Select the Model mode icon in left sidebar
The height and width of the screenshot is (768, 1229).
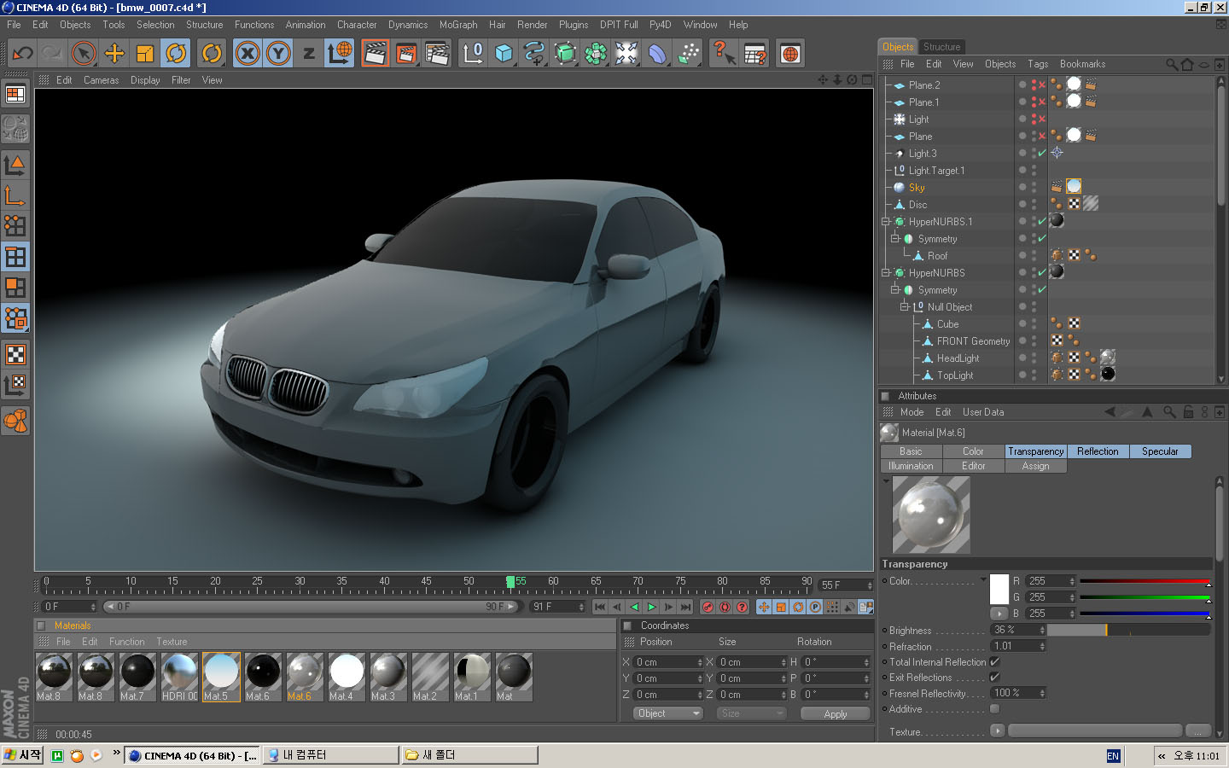(x=15, y=165)
